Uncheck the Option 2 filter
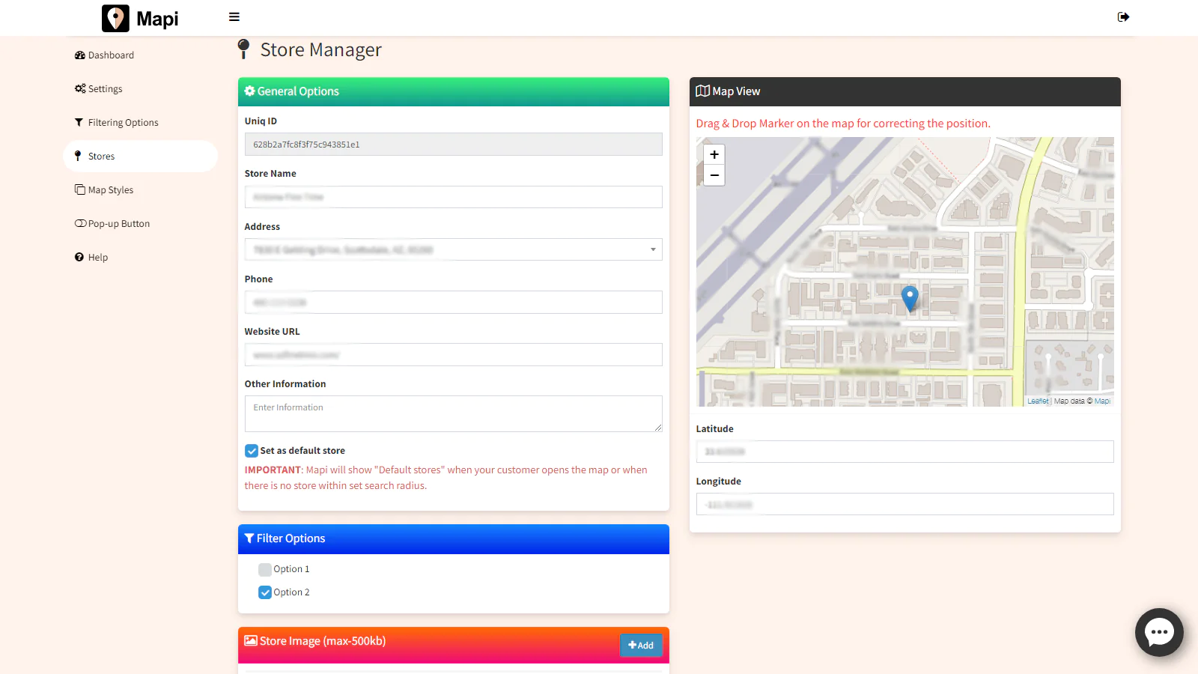 point(265,592)
